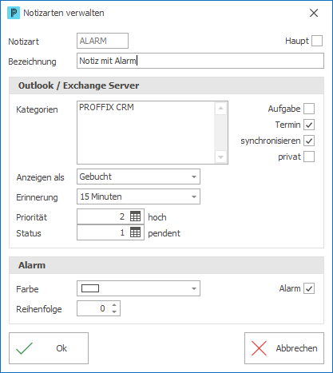
Task: Increase the Reihenfolge value with up arrow
Action: click(x=114, y=305)
